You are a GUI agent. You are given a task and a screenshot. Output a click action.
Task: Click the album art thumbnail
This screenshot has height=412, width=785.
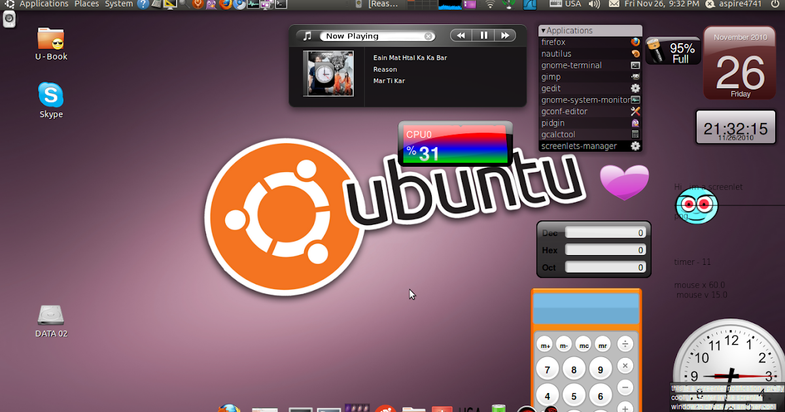(328, 73)
